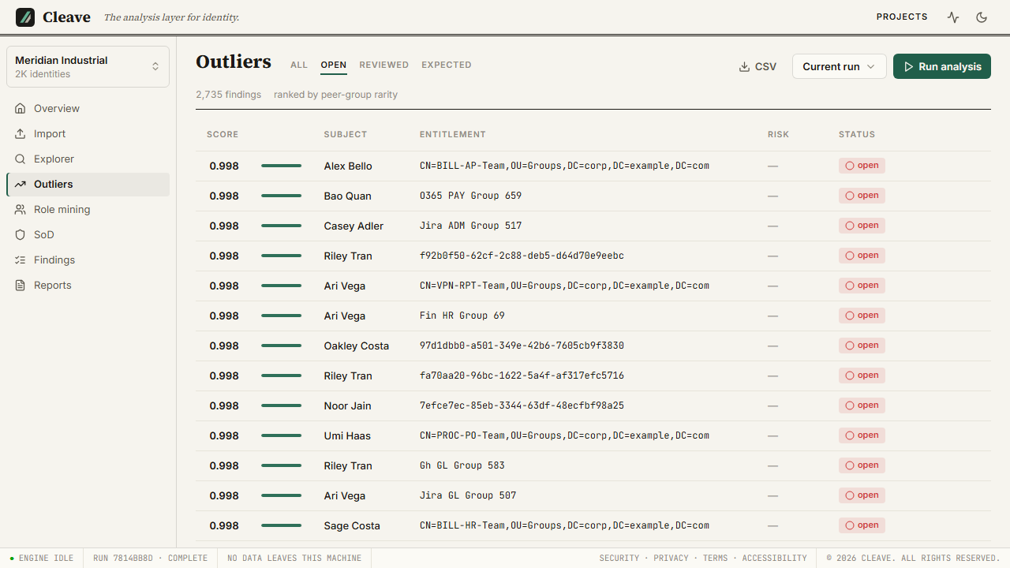Click open status circle for Noor Jain

coord(850,405)
